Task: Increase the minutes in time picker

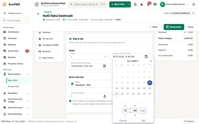Action: (135, 106)
